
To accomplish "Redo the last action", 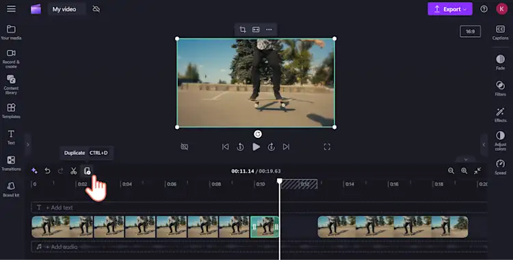I will (x=60, y=171).
